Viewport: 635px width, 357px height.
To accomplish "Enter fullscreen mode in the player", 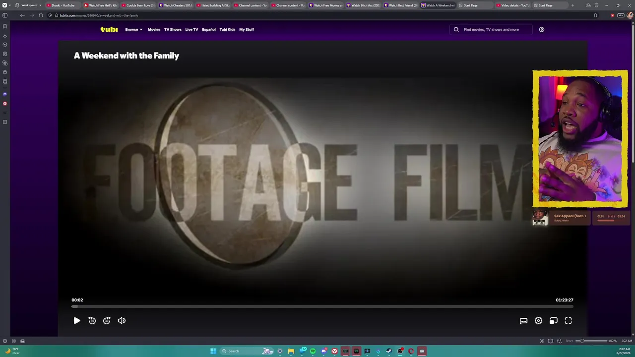I will coord(568,321).
